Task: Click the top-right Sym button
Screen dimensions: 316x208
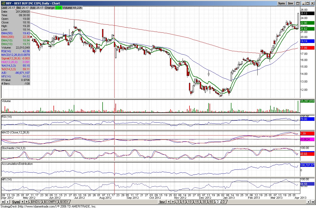Action: click(x=282, y=3)
